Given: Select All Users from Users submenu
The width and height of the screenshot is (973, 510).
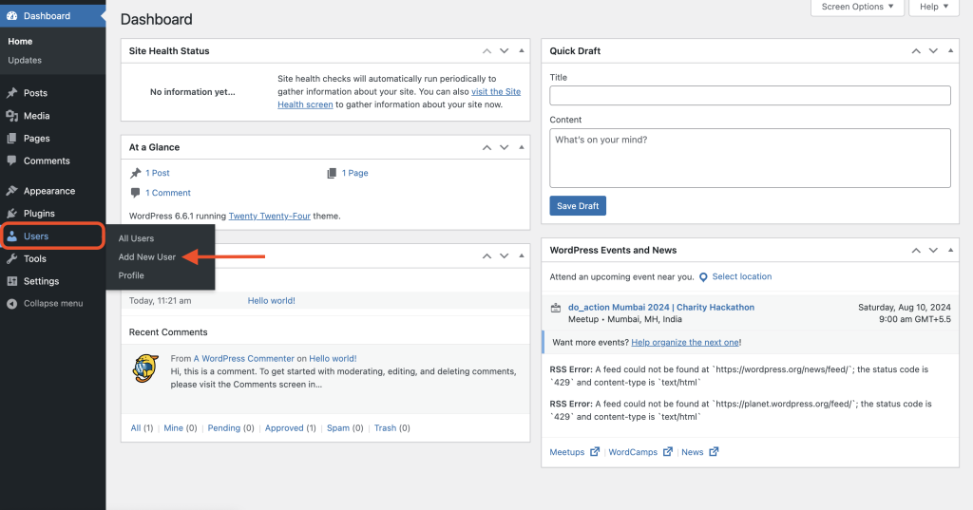Looking at the screenshot, I should click(x=137, y=238).
